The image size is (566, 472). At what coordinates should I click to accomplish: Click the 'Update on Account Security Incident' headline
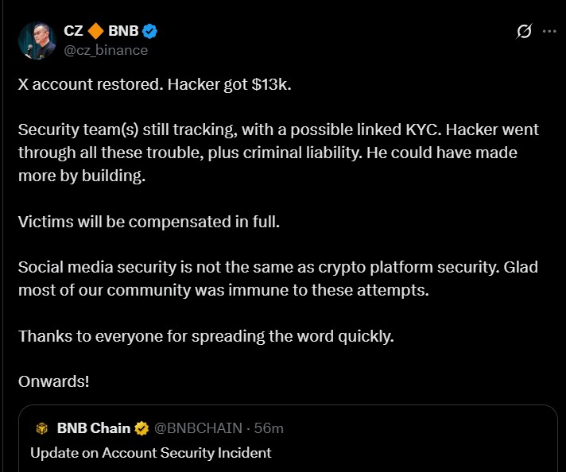[x=151, y=453]
